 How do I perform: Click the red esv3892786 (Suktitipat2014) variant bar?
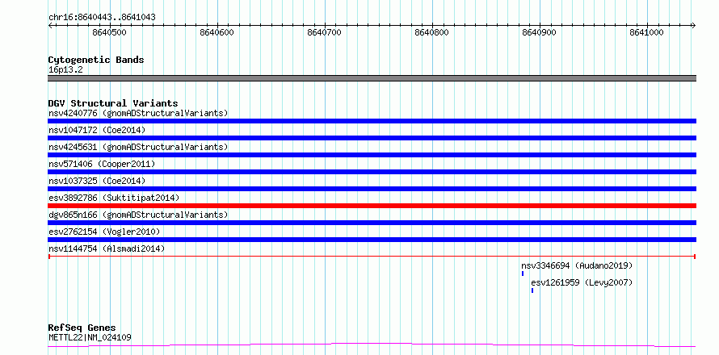pos(372,206)
